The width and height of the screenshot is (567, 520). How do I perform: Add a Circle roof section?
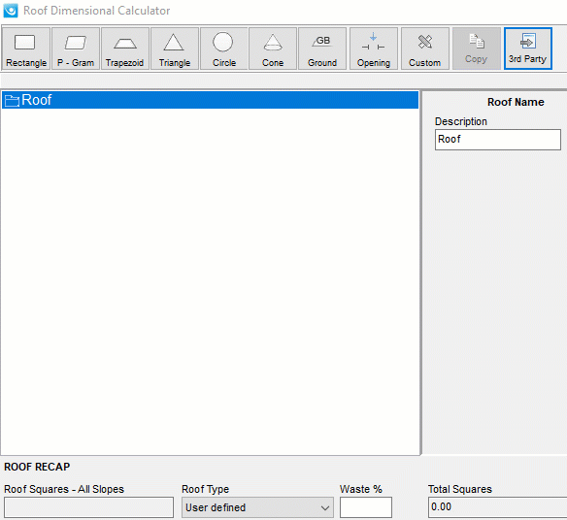coord(224,49)
